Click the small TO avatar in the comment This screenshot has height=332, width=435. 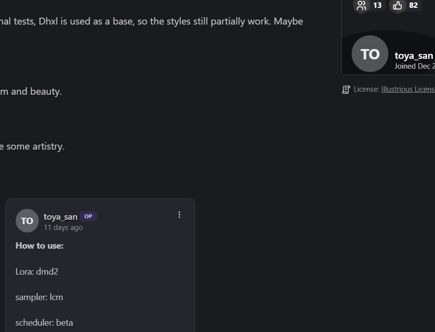pos(27,221)
